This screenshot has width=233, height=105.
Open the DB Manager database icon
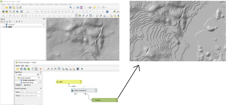[x=107, y=12]
